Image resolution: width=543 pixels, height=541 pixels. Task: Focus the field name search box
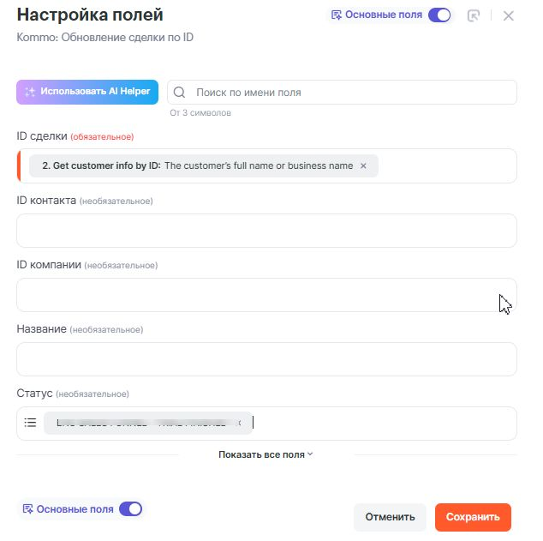coord(351,92)
